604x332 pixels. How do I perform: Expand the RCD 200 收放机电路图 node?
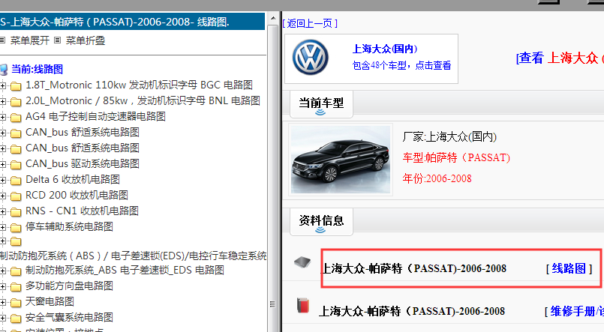tap(3, 196)
